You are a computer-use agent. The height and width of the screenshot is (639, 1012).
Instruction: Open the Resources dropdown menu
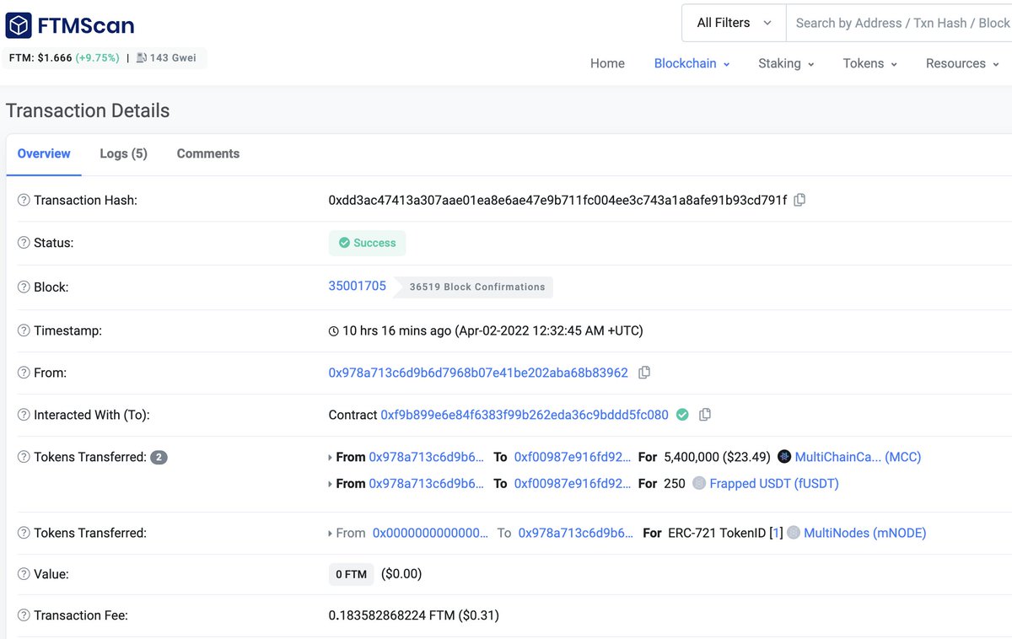pyautogui.click(x=961, y=63)
